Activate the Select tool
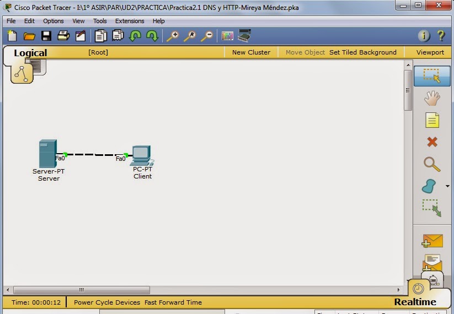This screenshot has width=454, height=314. point(432,76)
